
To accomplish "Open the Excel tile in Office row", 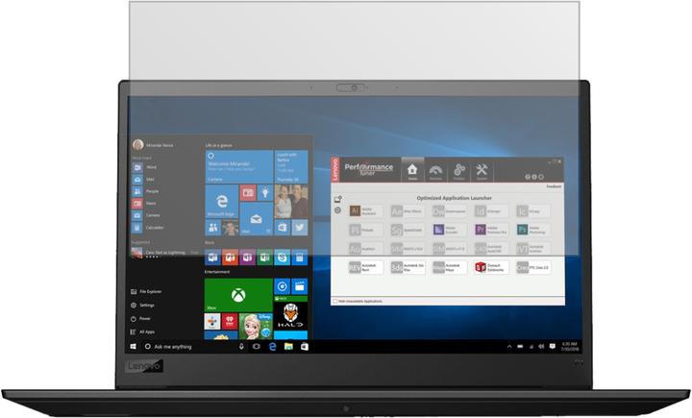I will click(x=265, y=257).
